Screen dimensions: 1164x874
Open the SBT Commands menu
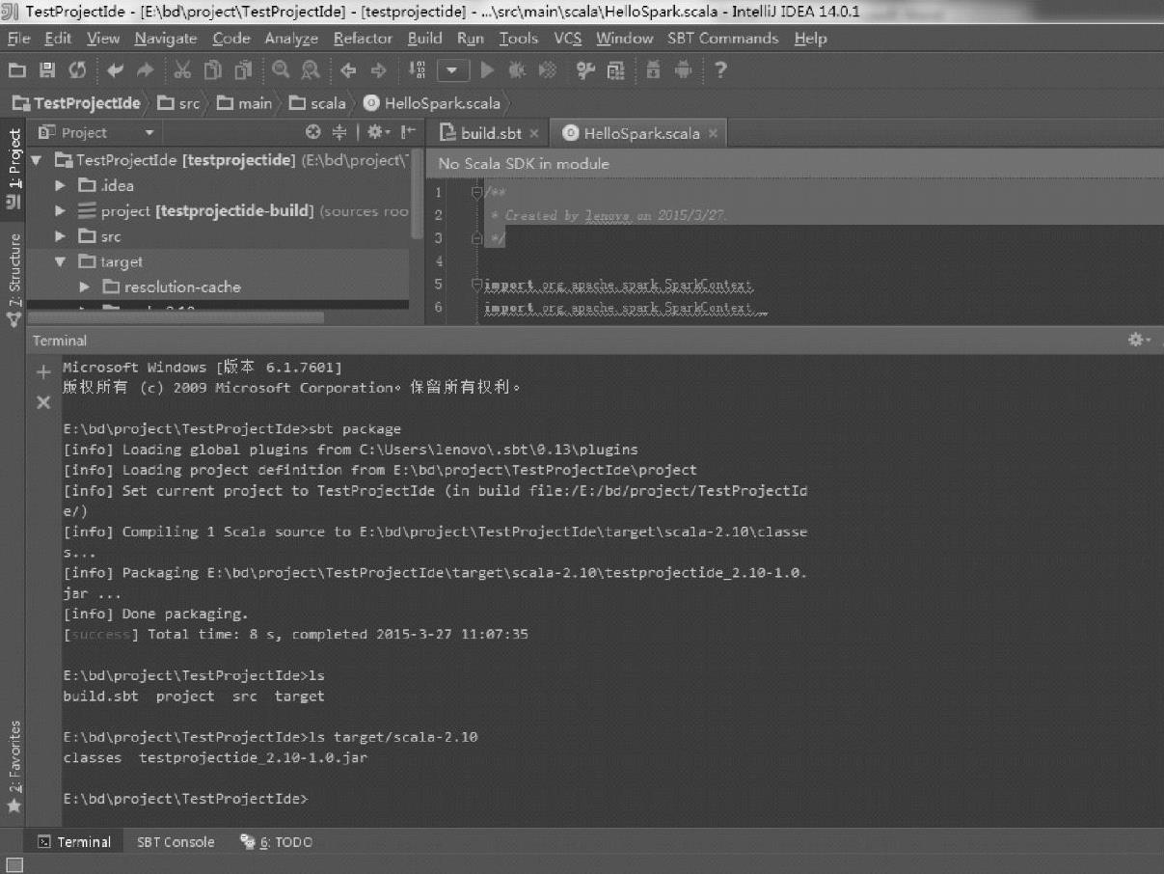point(723,39)
